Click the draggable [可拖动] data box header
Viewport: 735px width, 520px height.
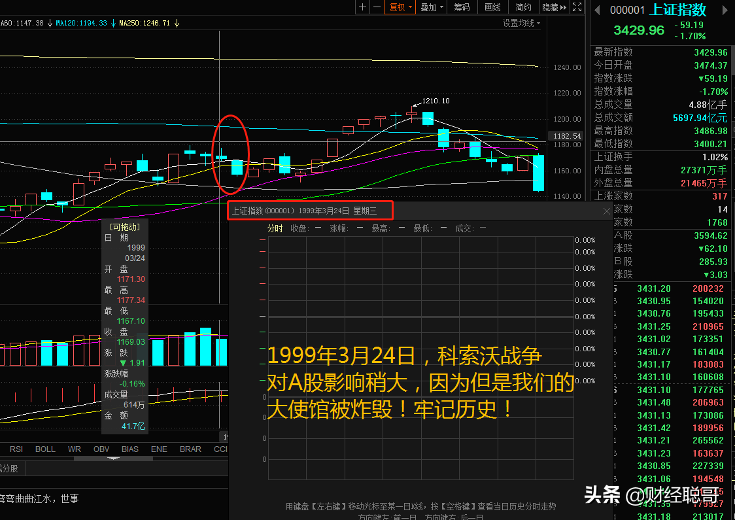coord(125,227)
